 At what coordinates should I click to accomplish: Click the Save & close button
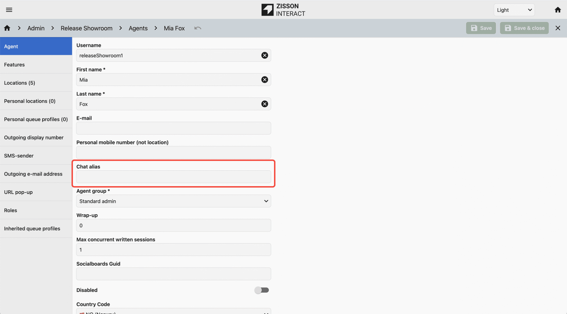click(x=524, y=28)
